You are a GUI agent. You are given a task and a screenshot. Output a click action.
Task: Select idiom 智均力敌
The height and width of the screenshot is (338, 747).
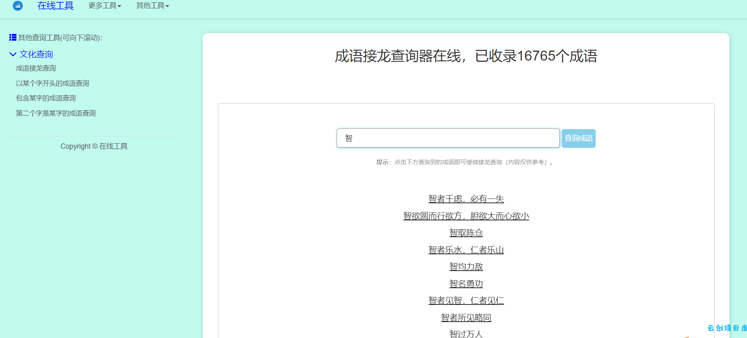pyautogui.click(x=466, y=267)
